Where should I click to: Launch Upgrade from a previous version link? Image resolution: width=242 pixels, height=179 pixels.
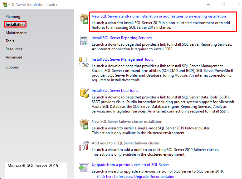coord(130,165)
